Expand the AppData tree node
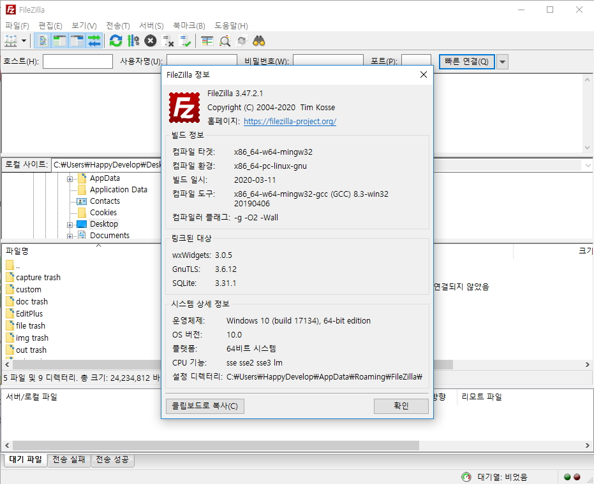Viewport: 594px width, 484px height. pos(70,179)
